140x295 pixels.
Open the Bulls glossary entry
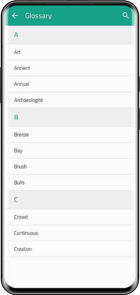tap(70, 183)
